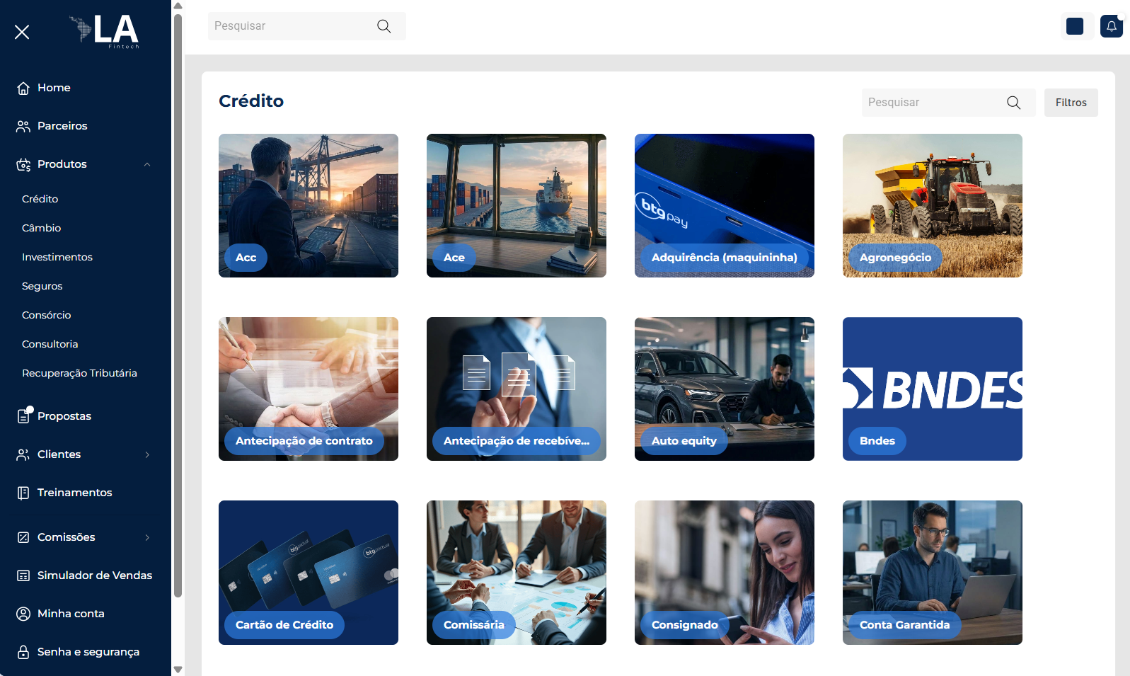Click the dark square icon beside the bell

[1075, 26]
